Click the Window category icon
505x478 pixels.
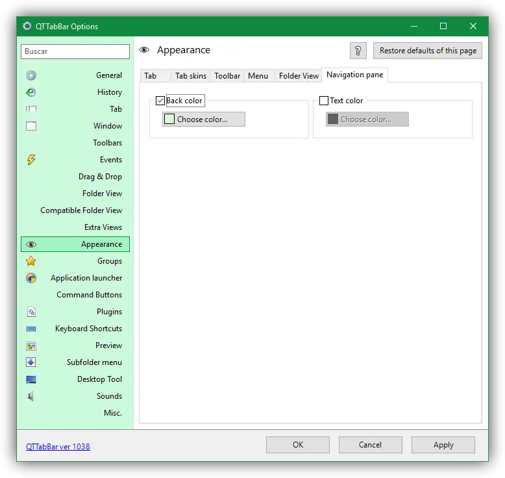point(31,126)
